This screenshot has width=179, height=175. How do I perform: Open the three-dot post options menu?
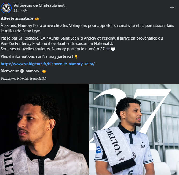tap(172, 8)
